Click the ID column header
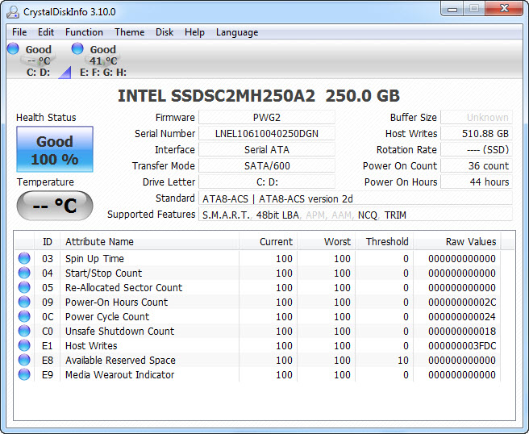 pyautogui.click(x=48, y=242)
